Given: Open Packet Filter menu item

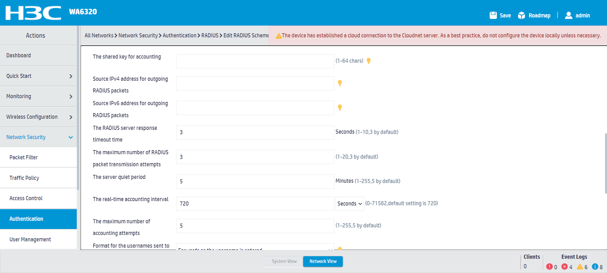Looking at the screenshot, I should [24, 157].
